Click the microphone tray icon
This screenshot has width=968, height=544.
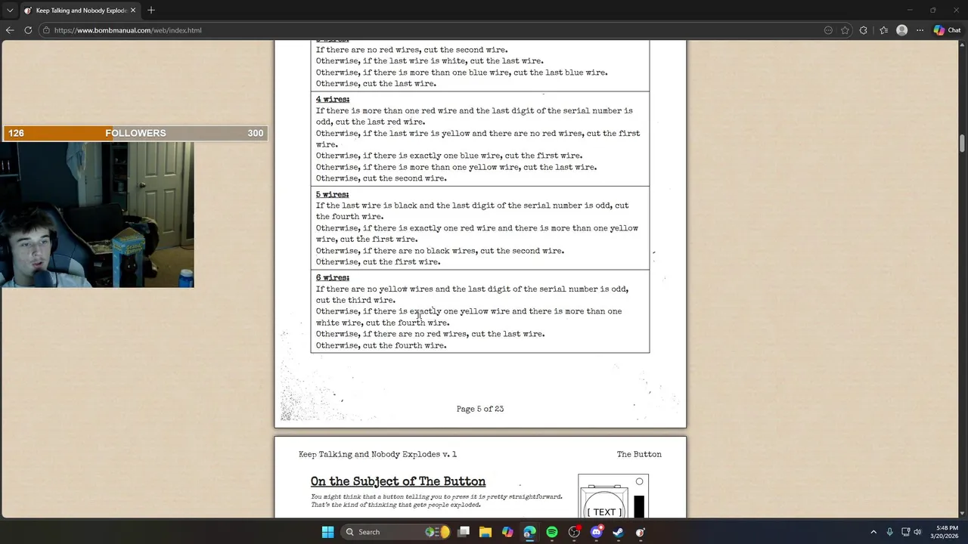pyautogui.click(x=890, y=532)
